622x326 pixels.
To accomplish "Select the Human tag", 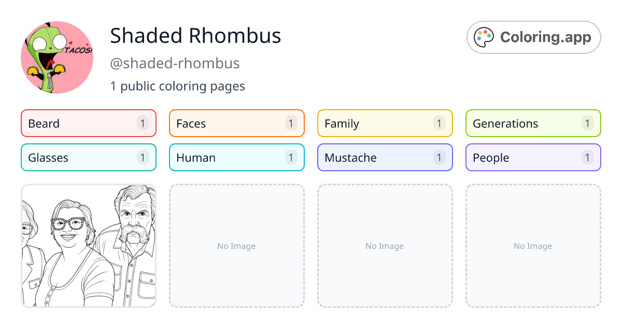I will pos(236,157).
